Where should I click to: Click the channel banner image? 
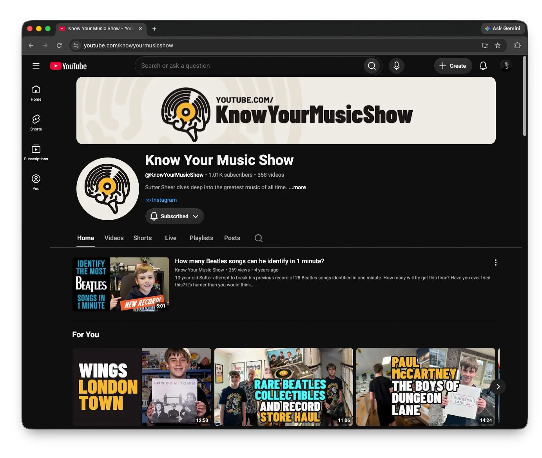(x=286, y=110)
